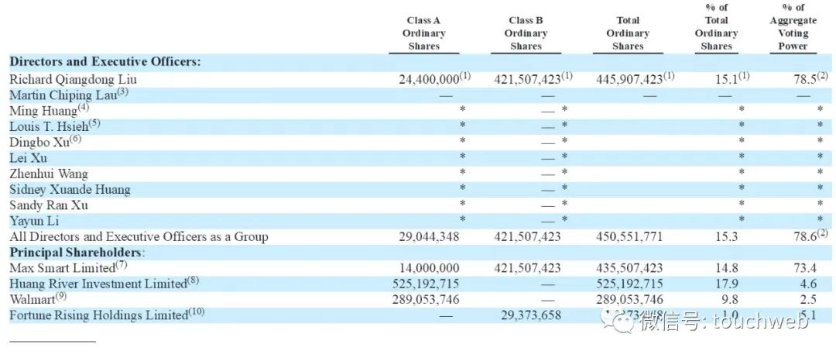Screen dimensions: 836x358
Task: Click the Yayun Li row name
Action: coord(34,221)
